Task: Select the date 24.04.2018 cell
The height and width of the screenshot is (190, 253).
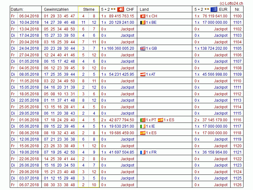Action: coord(29,48)
